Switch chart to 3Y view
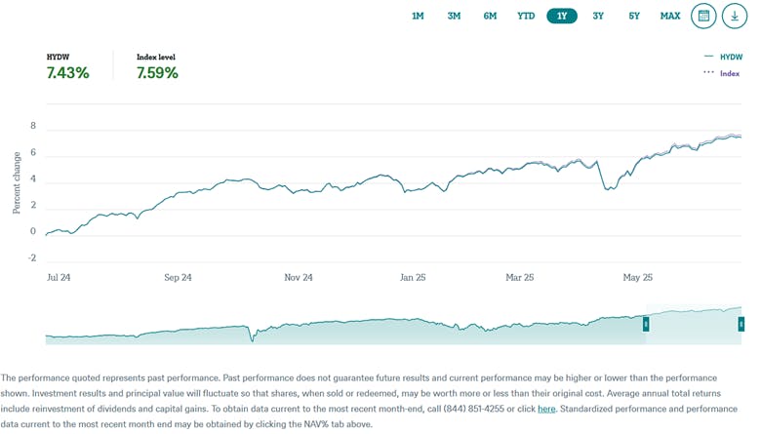Screen dimensions: 761x434 click(598, 16)
